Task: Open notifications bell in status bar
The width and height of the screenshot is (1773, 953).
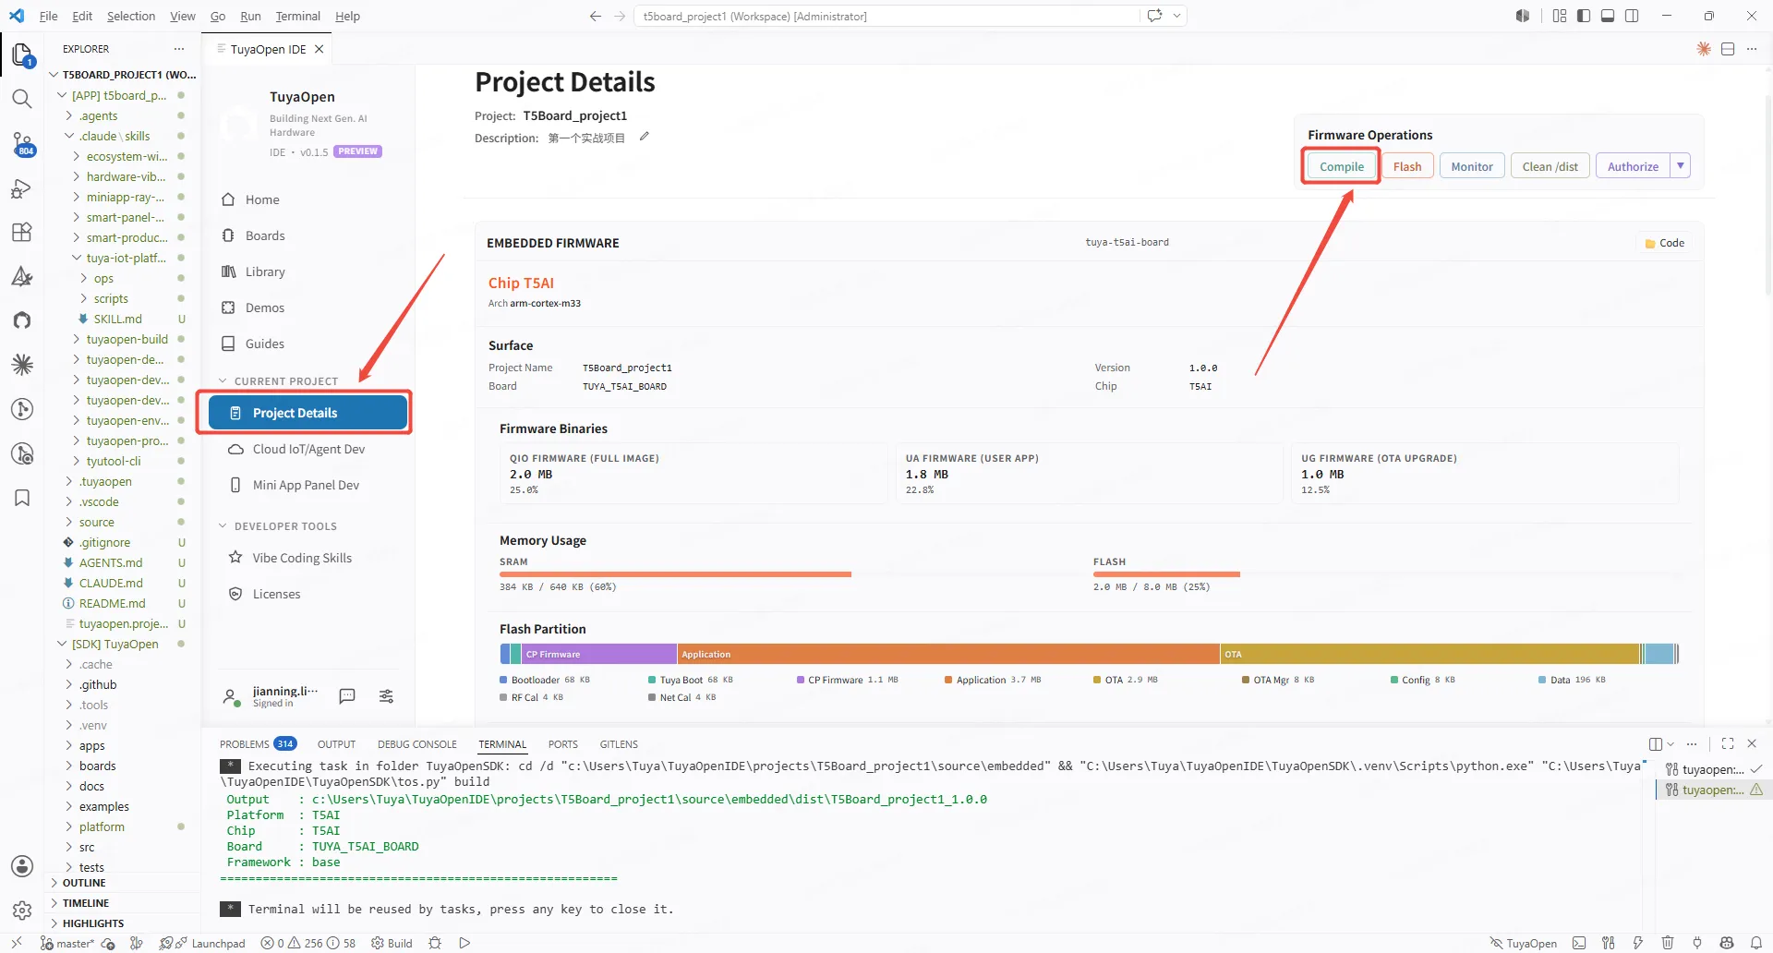Action: [x=1756, y=943]
